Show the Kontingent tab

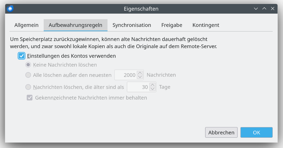pyautogui.click(x=206, y=25)
